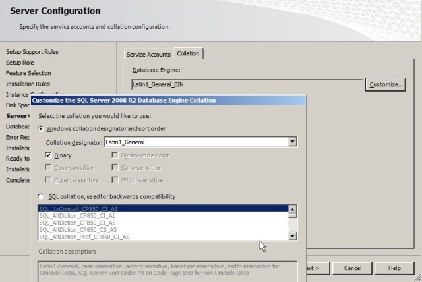Image resolution: width=422 pixels, height=282 pixels.
Task: Select SQL collation backwards compatibility option
Action: pyautogui.click(x=40, y=196)
